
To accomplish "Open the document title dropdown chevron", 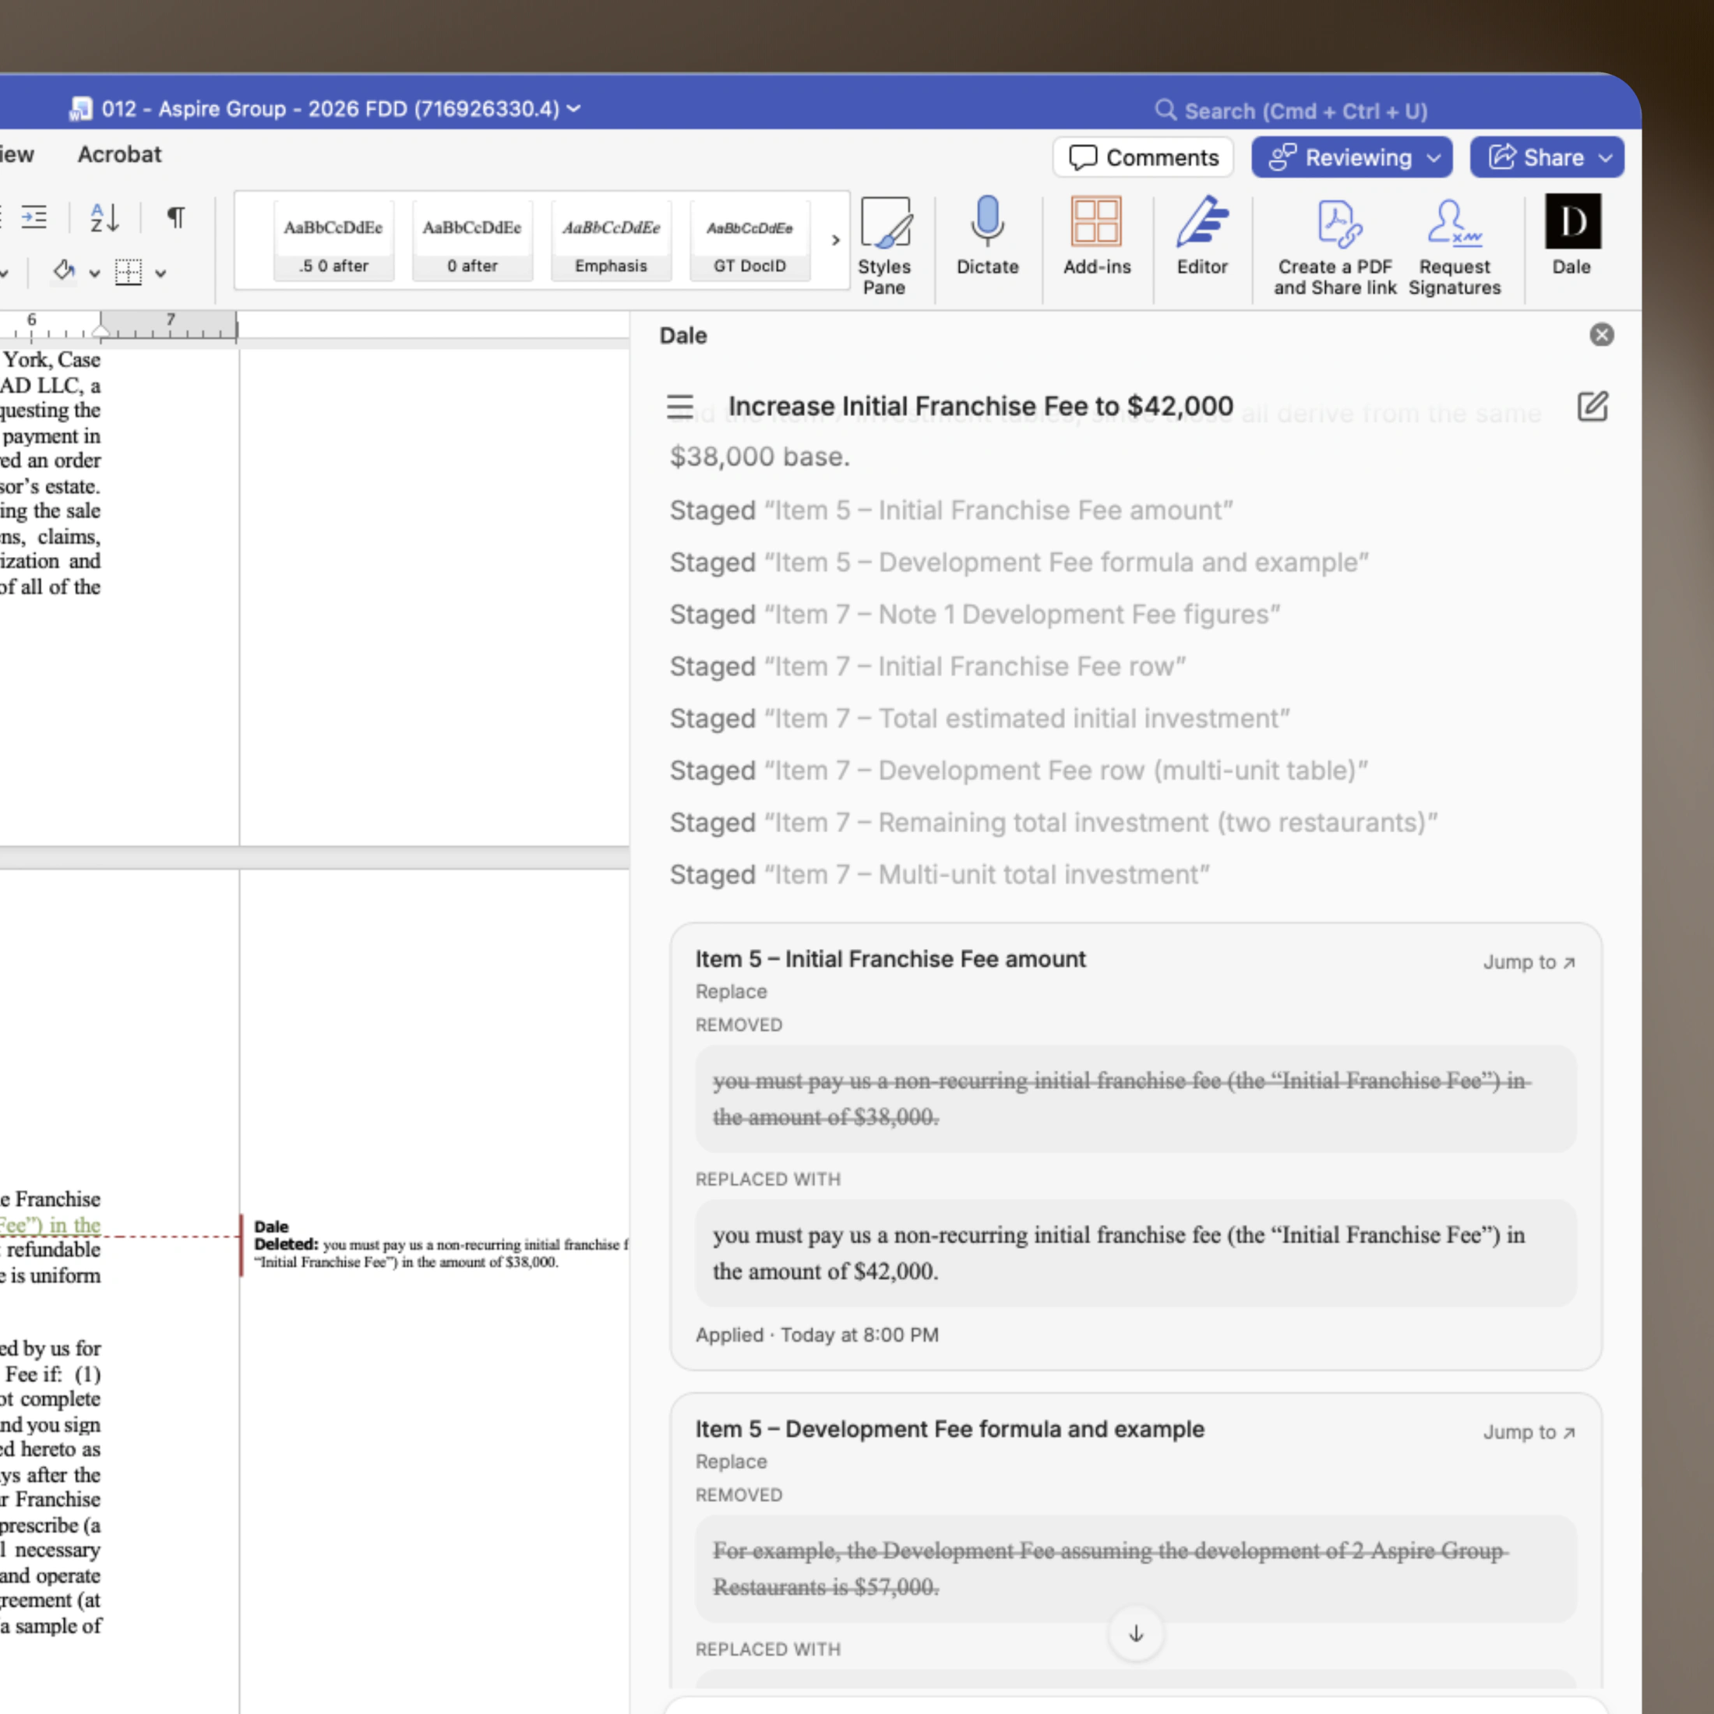I will coord(574,108).
